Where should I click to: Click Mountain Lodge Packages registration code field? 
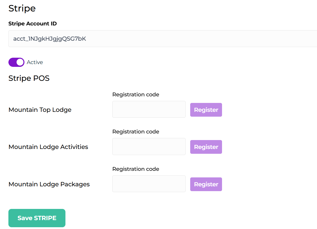click(149, 184)
